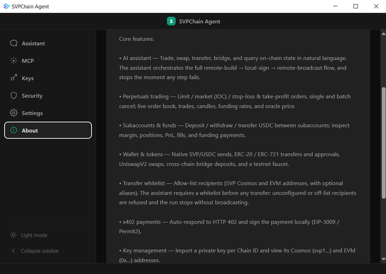Click Collapse sidebar text
This screenshot has height=274, width=386.
(x=40, y=251)
